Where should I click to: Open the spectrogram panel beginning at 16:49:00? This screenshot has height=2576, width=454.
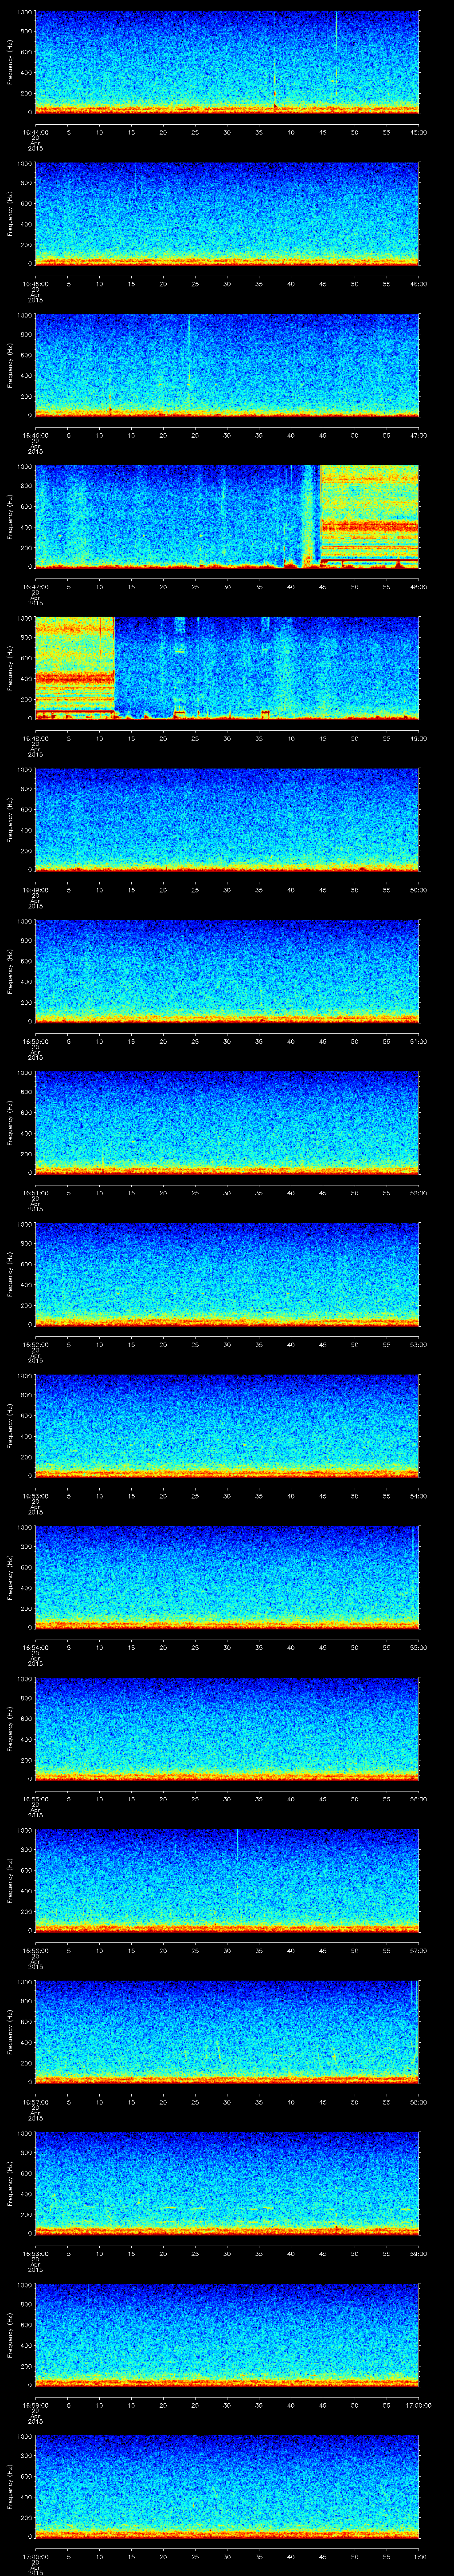(227, 820)
